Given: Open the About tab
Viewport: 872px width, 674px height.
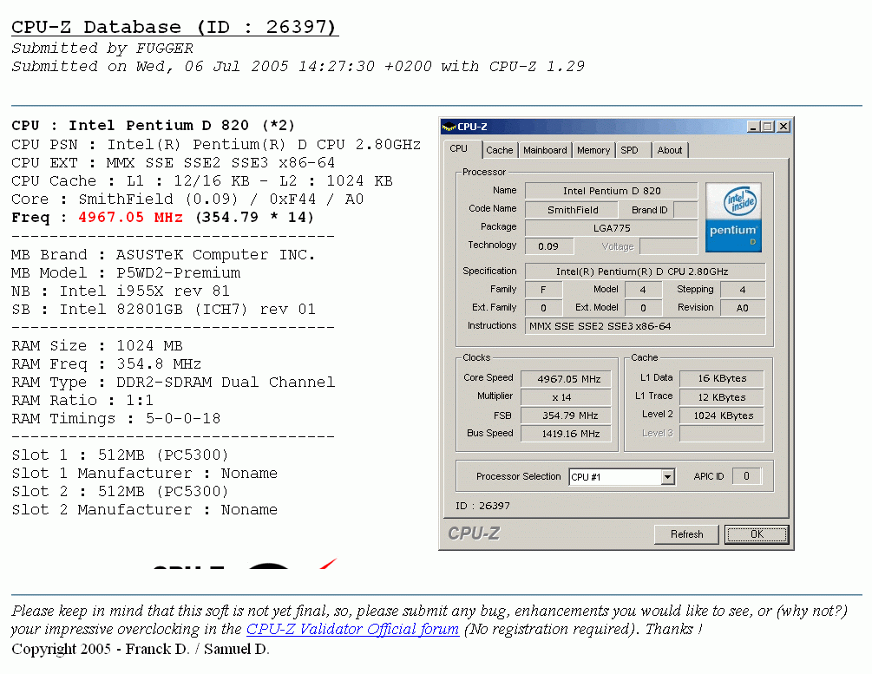Looking at the screenshot, I should (670, 150).
